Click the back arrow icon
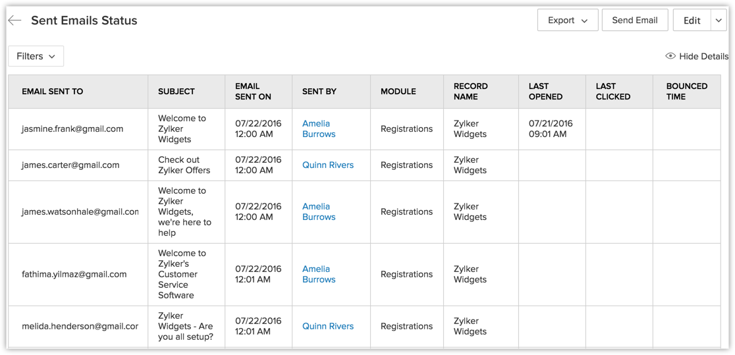This screenshot has width=735, height=355. pos(14,20)
